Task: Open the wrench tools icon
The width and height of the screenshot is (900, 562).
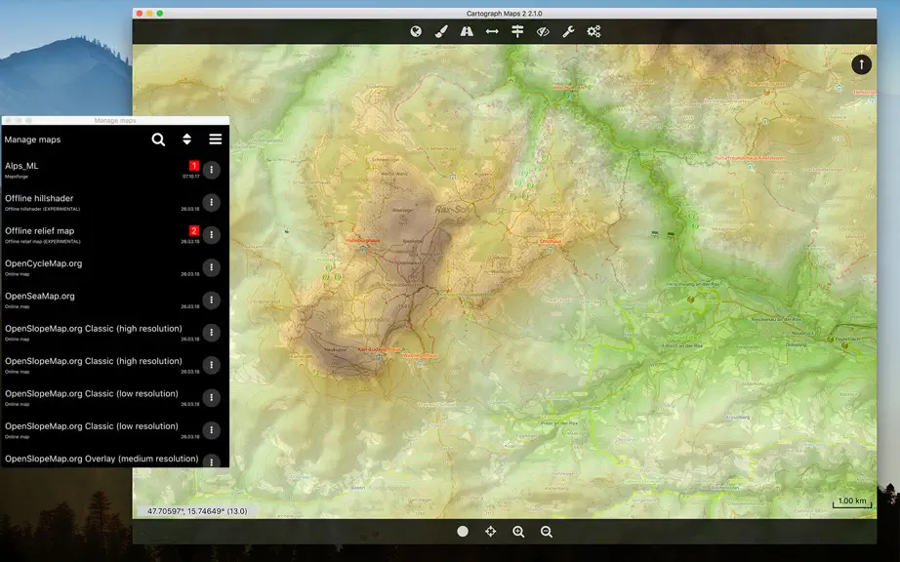Action: click(568, 31)
